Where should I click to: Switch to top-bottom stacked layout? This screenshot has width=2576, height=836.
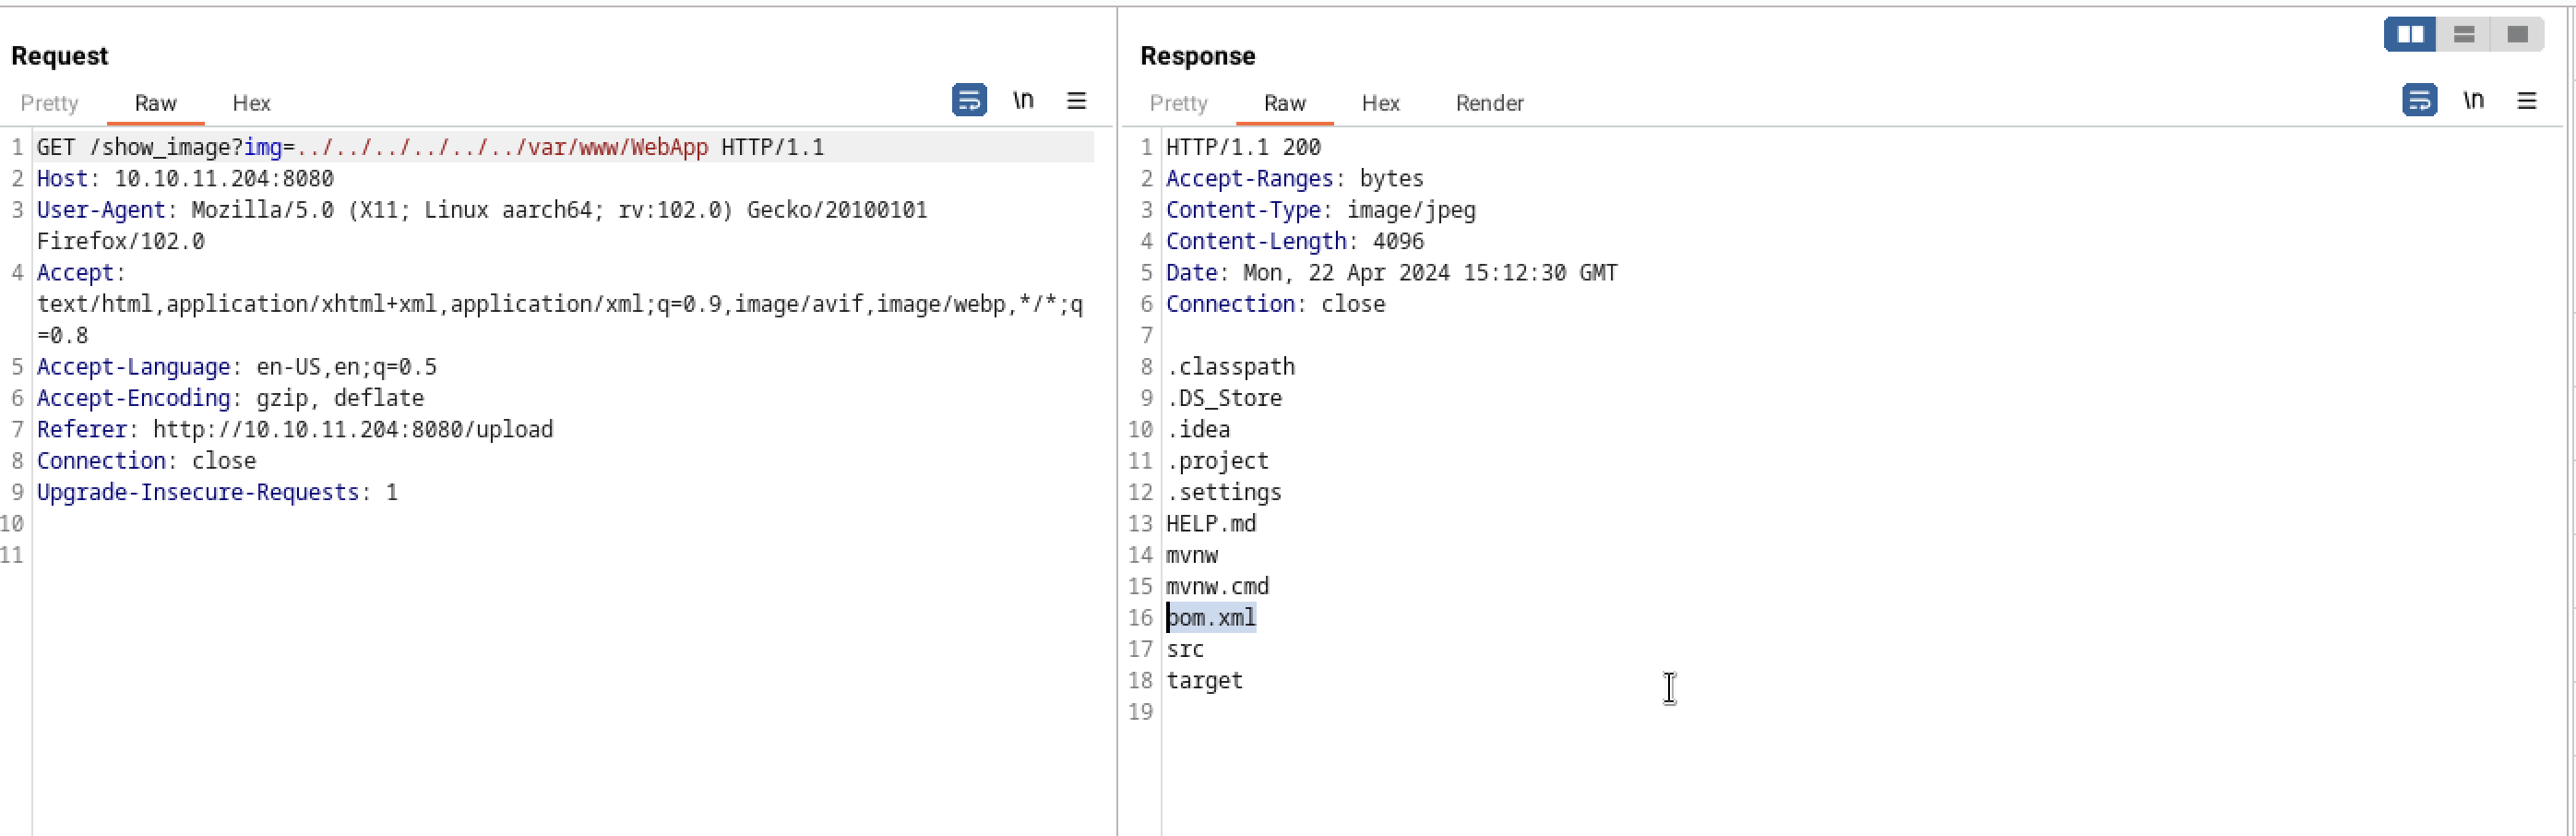pos(2464,34)
